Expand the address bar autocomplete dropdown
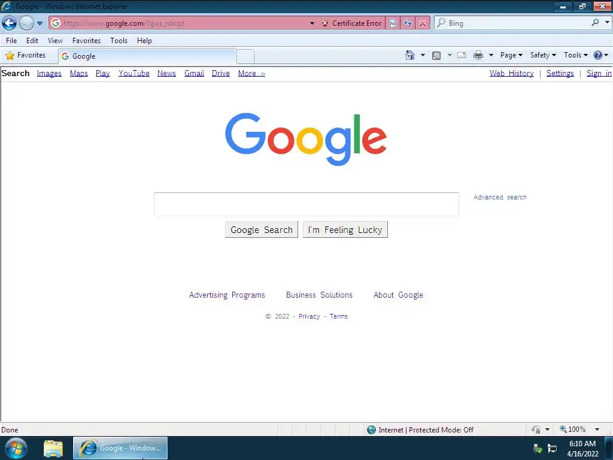613x460 pixels. (311, 23)
